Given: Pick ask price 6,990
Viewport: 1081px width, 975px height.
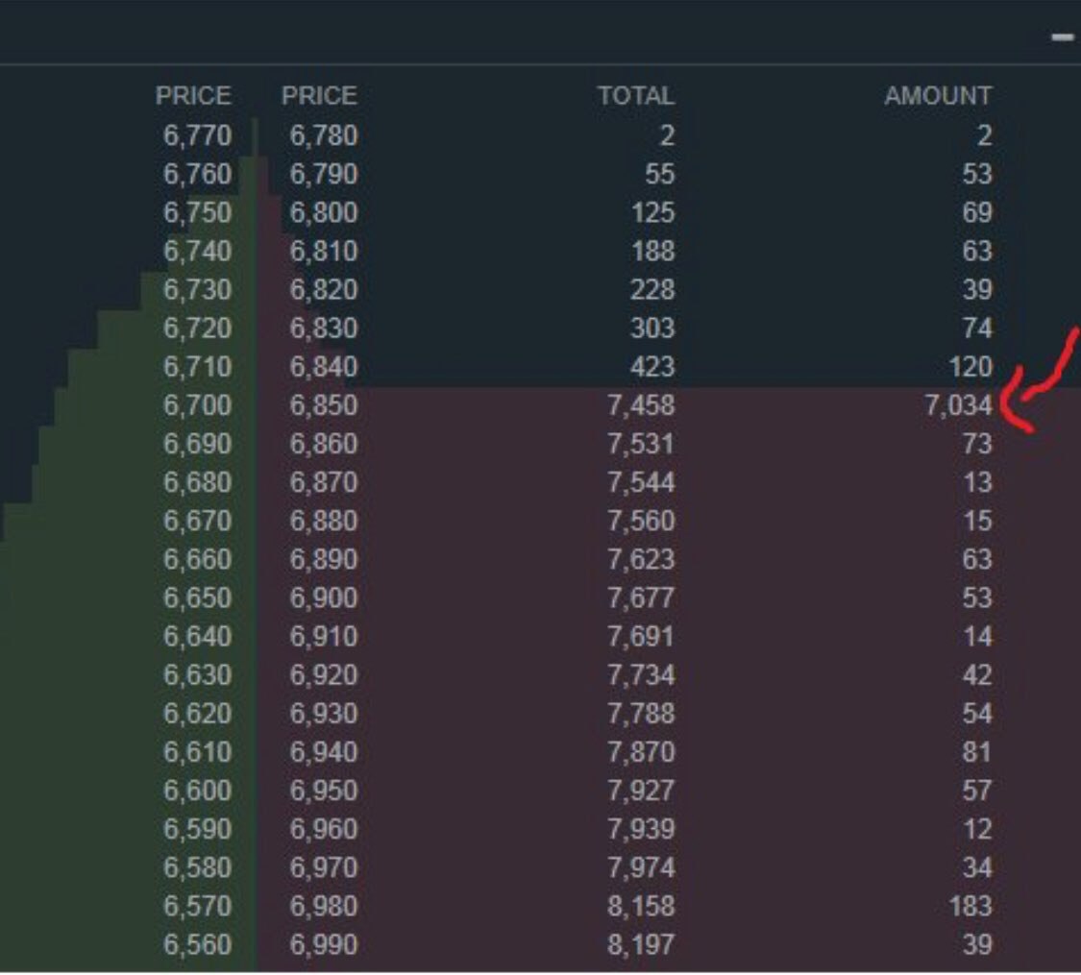Looking at the screenshot, I should click(324, 945).
